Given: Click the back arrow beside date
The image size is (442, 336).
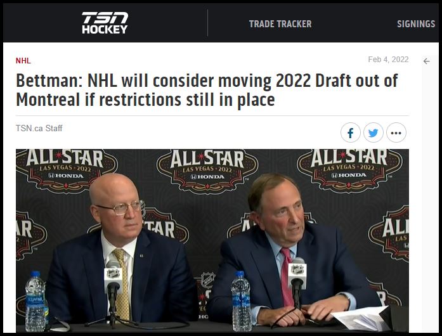Looking at the screenshot, I should (x=427, y=61).
